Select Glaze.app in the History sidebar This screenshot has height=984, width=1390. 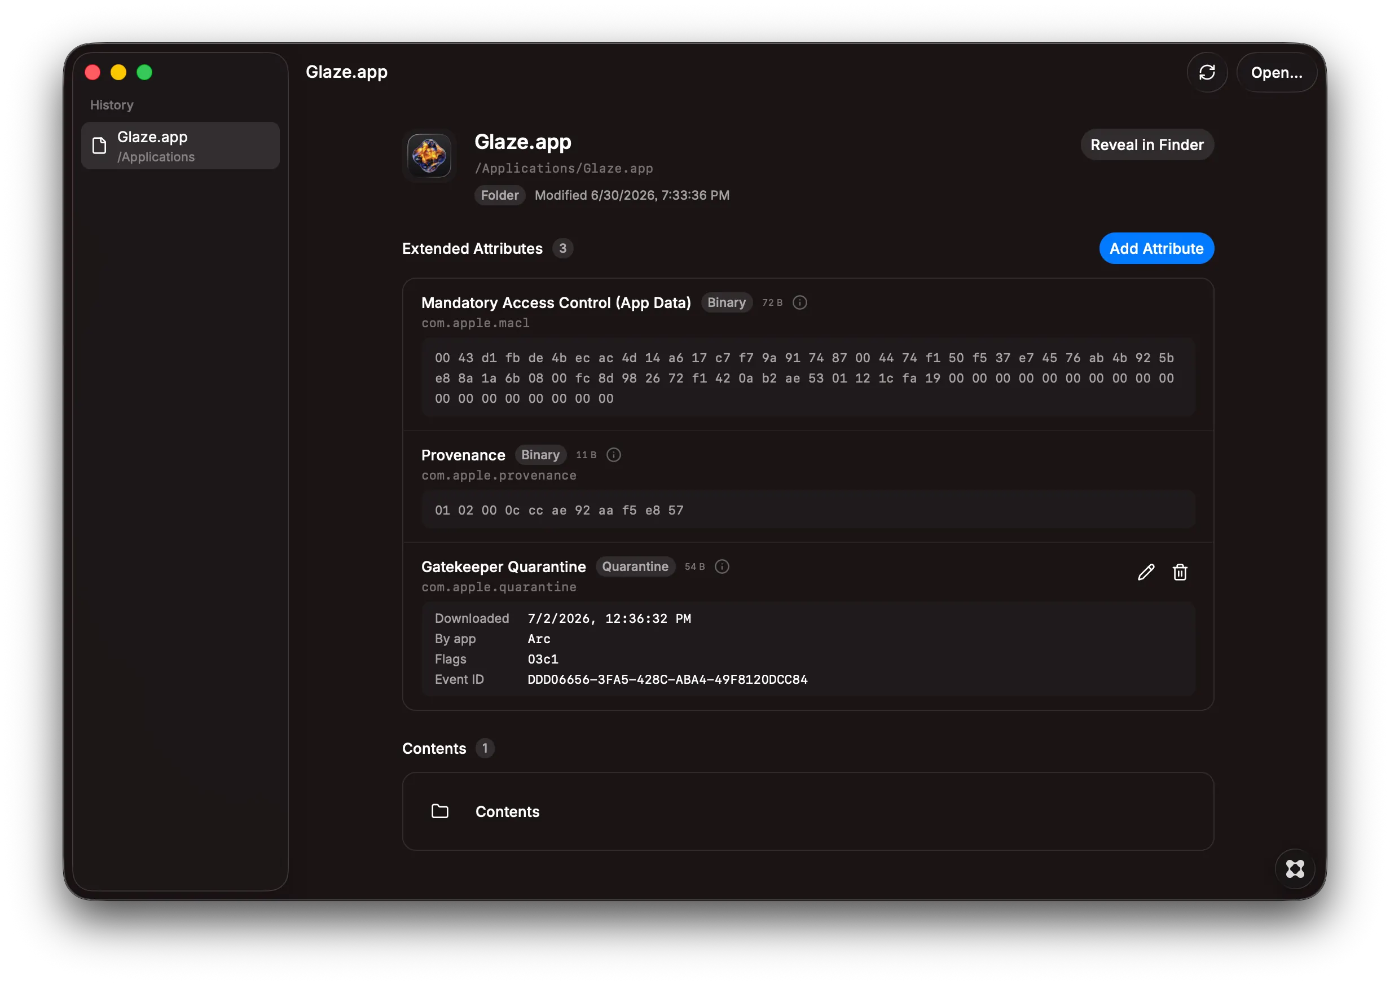181,146
